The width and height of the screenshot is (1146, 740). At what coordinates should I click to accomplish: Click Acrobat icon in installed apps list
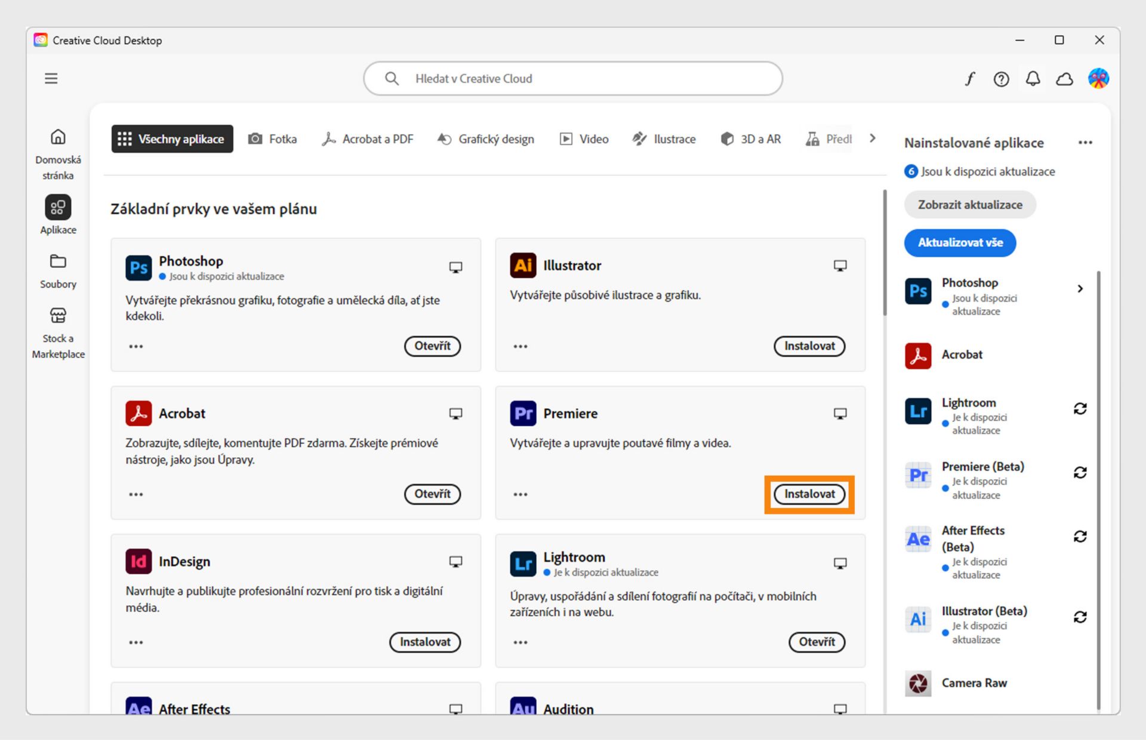tap(918, 356)
